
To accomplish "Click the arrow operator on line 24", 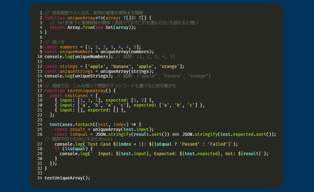I will pyautogui.click(x=133, y=124).
